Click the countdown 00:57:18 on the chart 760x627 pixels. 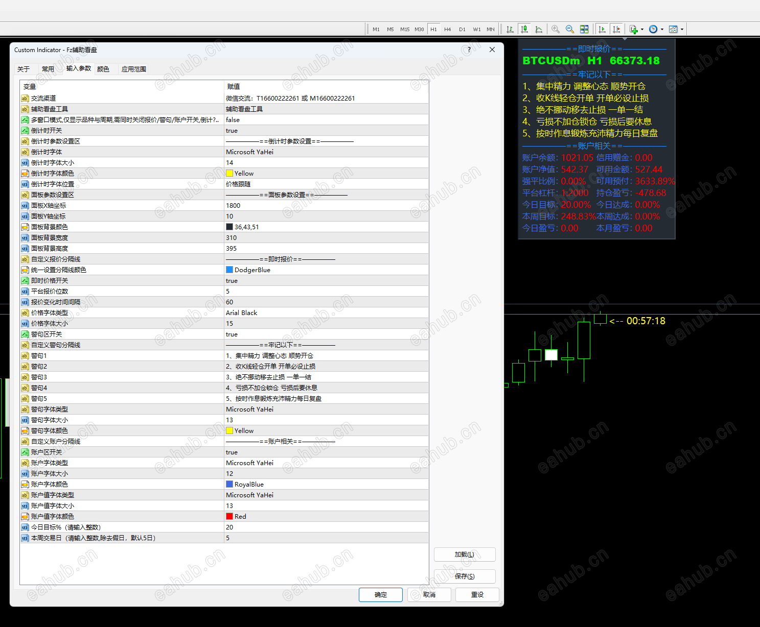click(646, 321)
